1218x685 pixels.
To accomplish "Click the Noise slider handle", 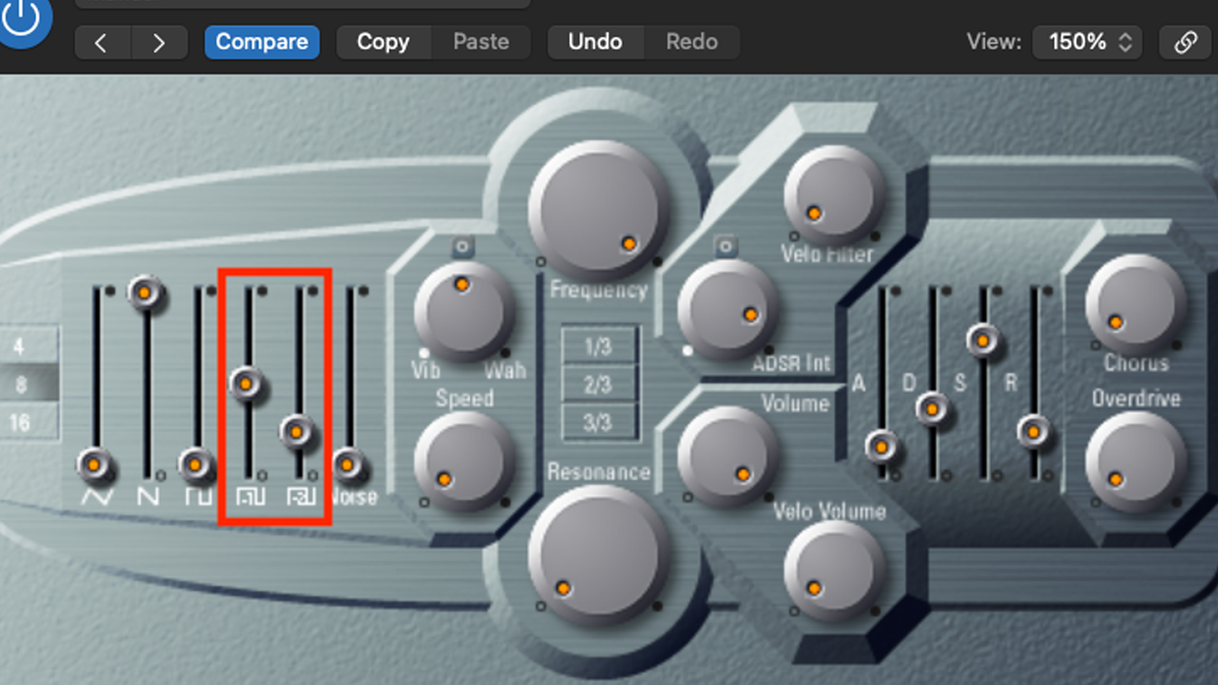I will tap(348, 465).
